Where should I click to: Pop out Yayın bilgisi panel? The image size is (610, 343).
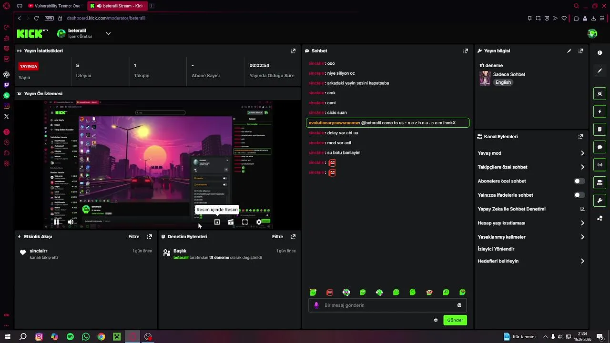click(580, 51)
